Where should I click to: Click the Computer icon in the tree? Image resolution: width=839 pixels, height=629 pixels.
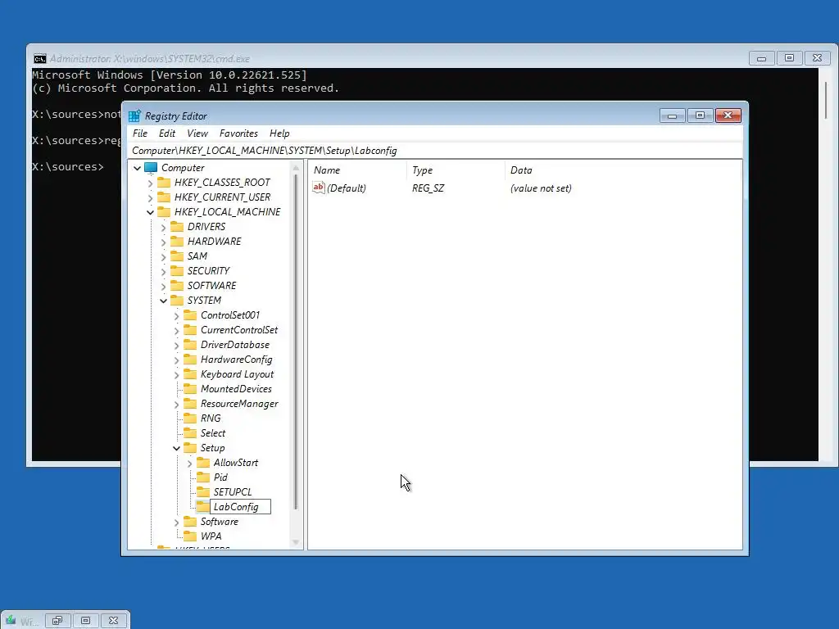point(151,168)
